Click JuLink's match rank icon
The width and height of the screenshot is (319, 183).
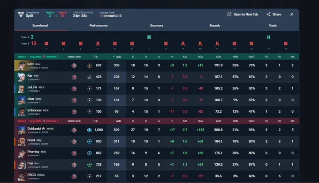(74, 88)
